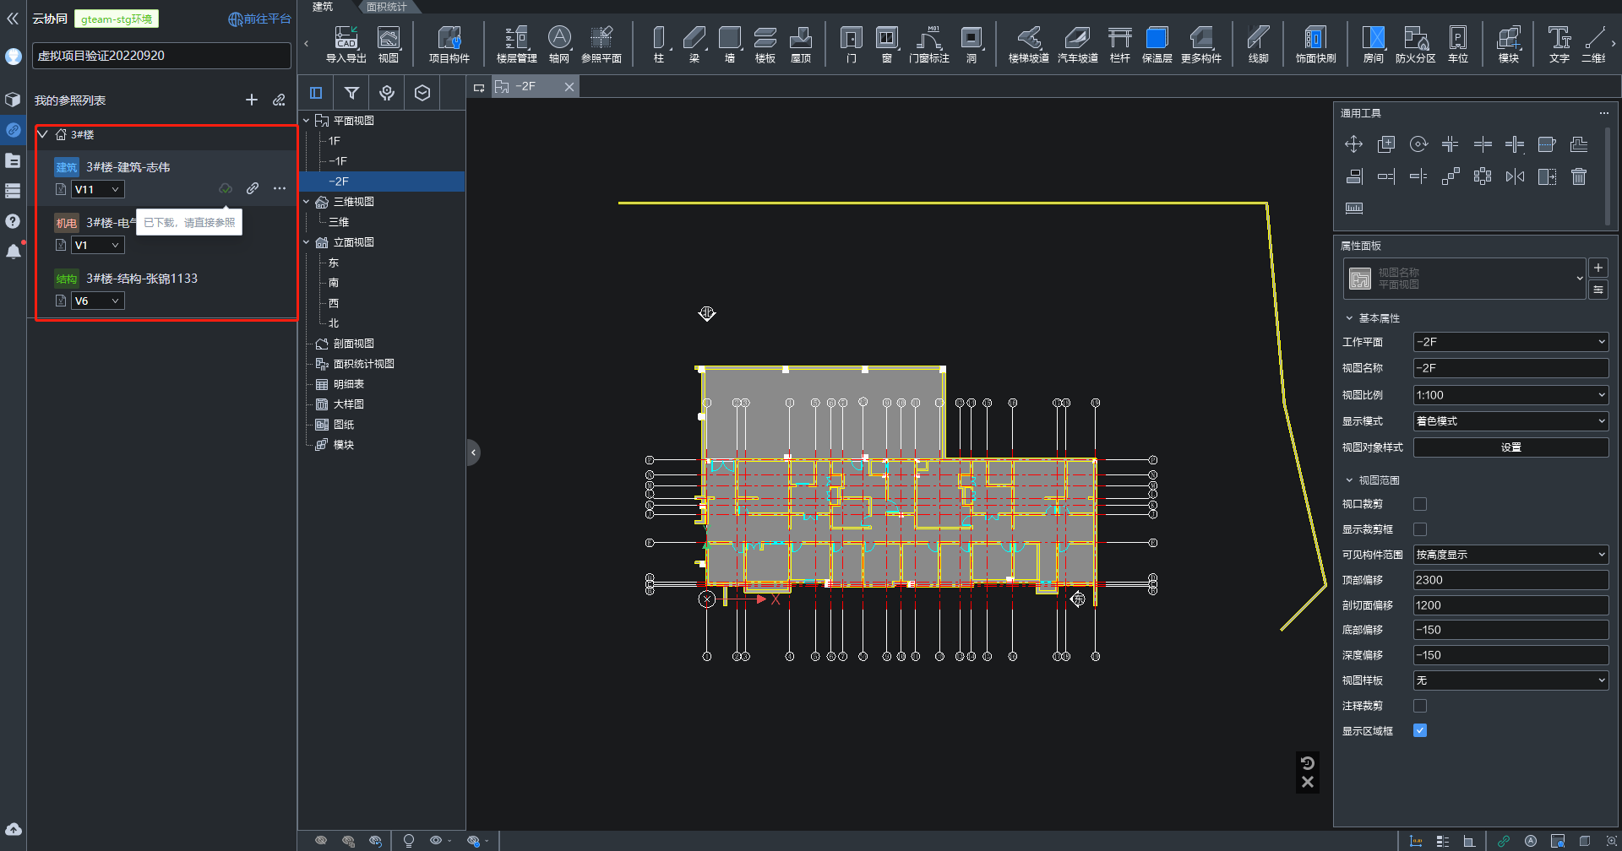Open the 工作平面 dropdown
The image size is (1622, 851).
coord(1510,342)
